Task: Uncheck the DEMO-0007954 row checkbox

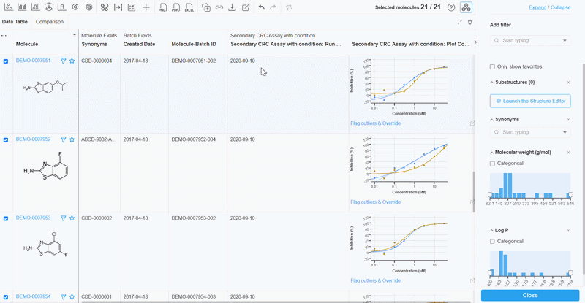Action: 6,297
